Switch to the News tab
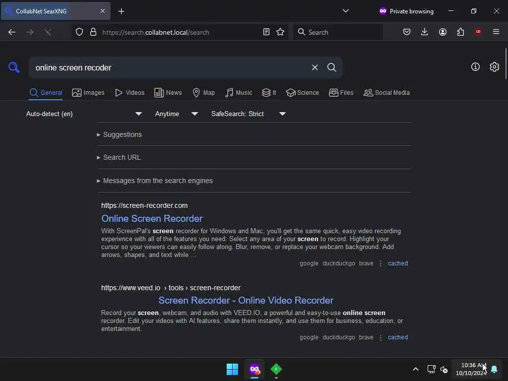508x381 pixels. (168, 93)
